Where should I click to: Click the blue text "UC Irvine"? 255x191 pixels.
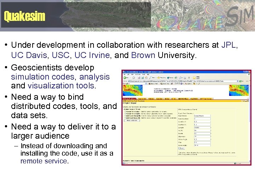(x=92, y=55)
